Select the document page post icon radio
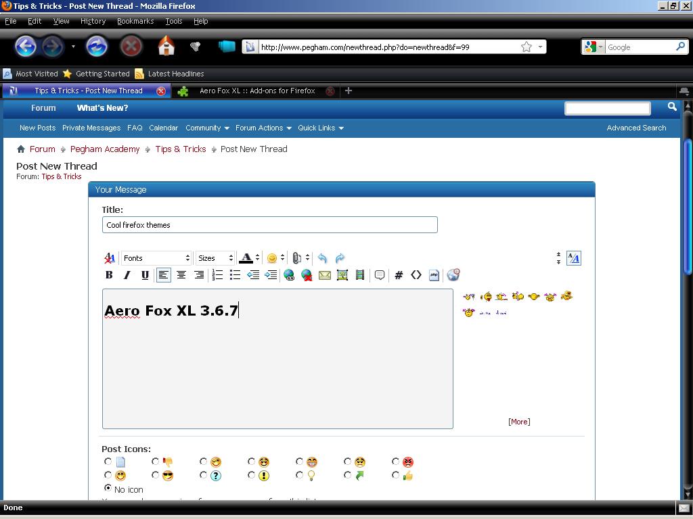Screen dimensions: 693x519 (x=108, y=461)
